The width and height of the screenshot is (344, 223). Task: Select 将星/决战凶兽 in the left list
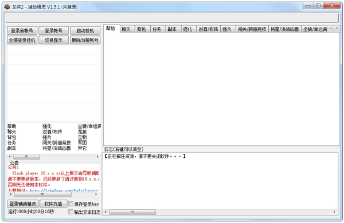point(57,148)
